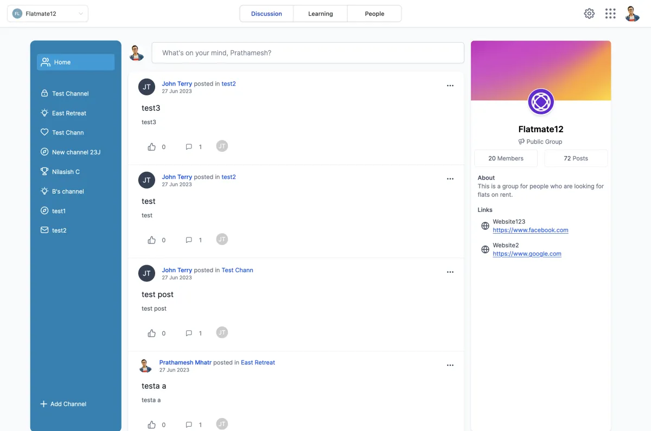Click the envelope icon beside test2 channel
651x431 pixels.
coord(44,230)
